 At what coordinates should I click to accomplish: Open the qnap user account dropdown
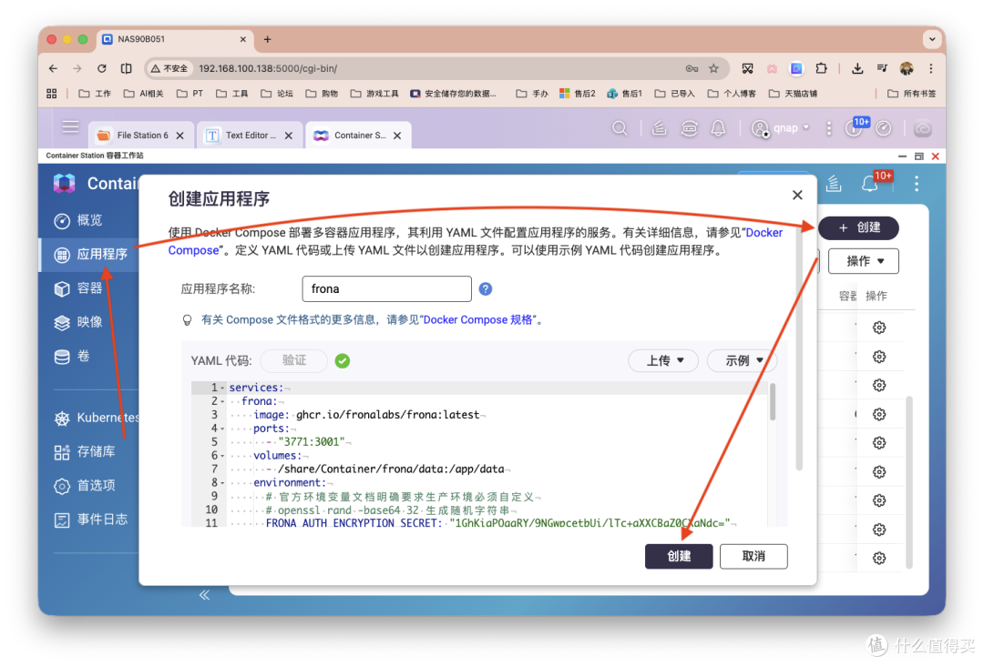(x=781, y=128)
